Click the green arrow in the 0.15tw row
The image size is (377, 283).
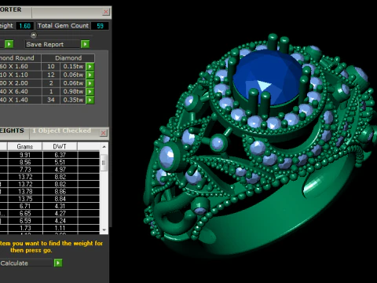pos(90,66)
